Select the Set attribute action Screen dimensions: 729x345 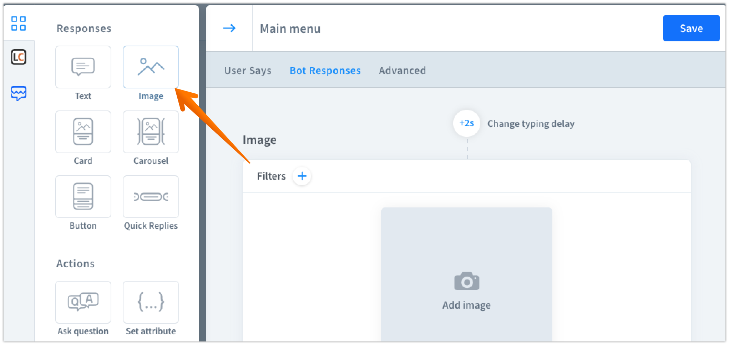[151, 302]
